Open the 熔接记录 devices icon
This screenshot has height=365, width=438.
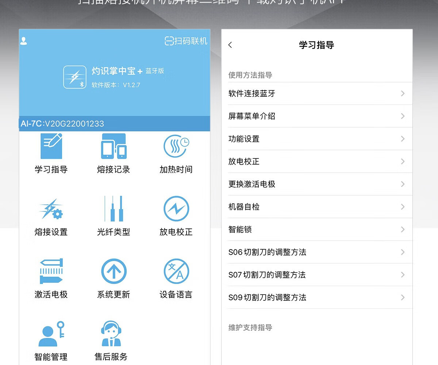[x=114, y=146]
